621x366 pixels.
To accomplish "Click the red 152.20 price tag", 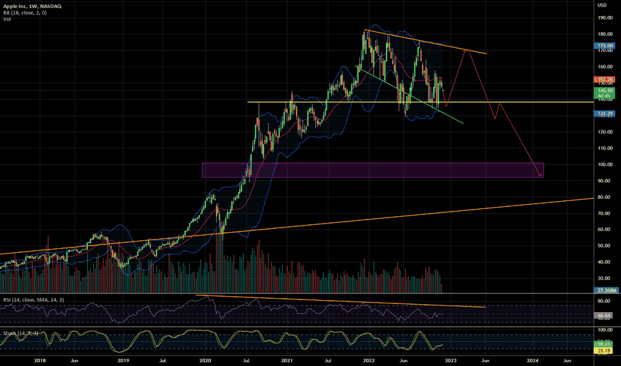I will pyautogui.click(x=605, y=80).
